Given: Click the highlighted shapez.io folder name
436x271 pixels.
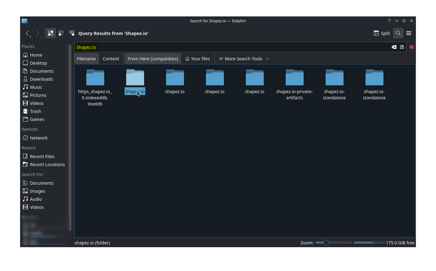Looking at the screenshot, I should coord(135,92).
